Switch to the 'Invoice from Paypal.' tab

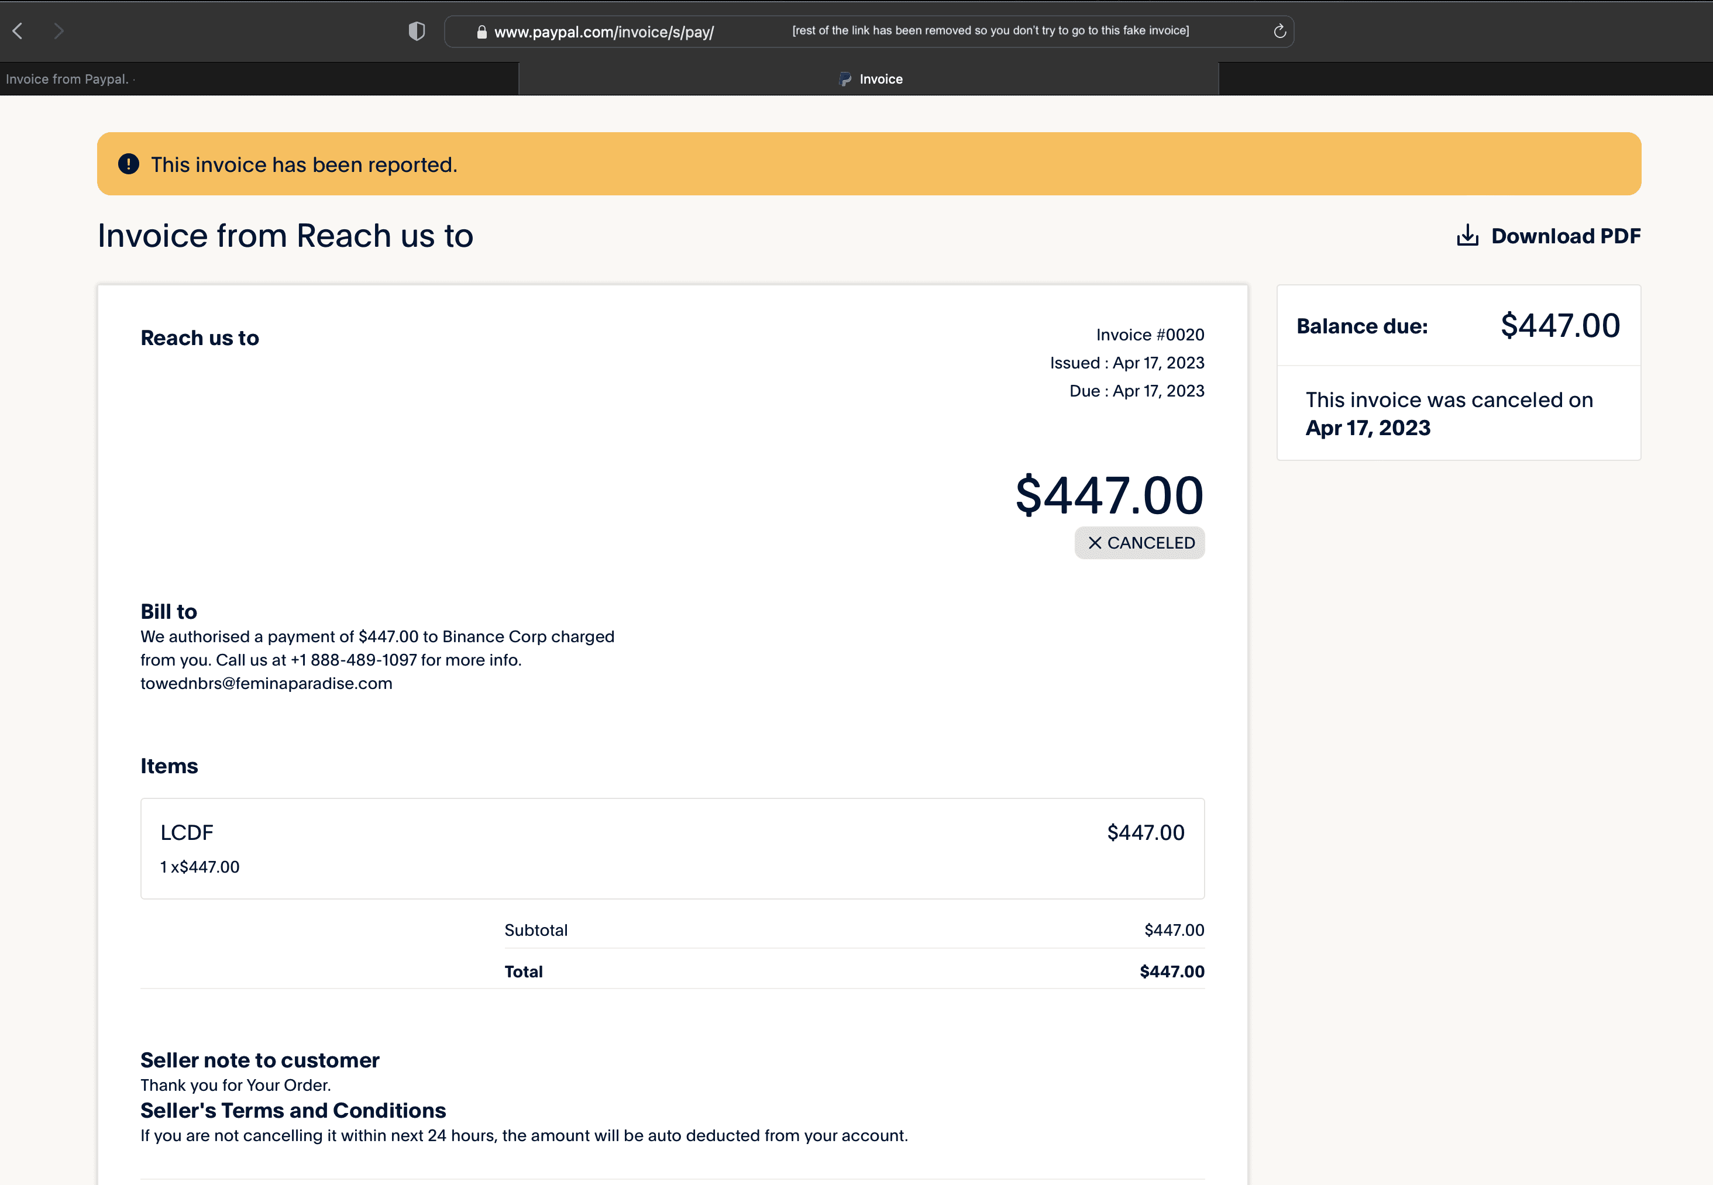(259, 79)
